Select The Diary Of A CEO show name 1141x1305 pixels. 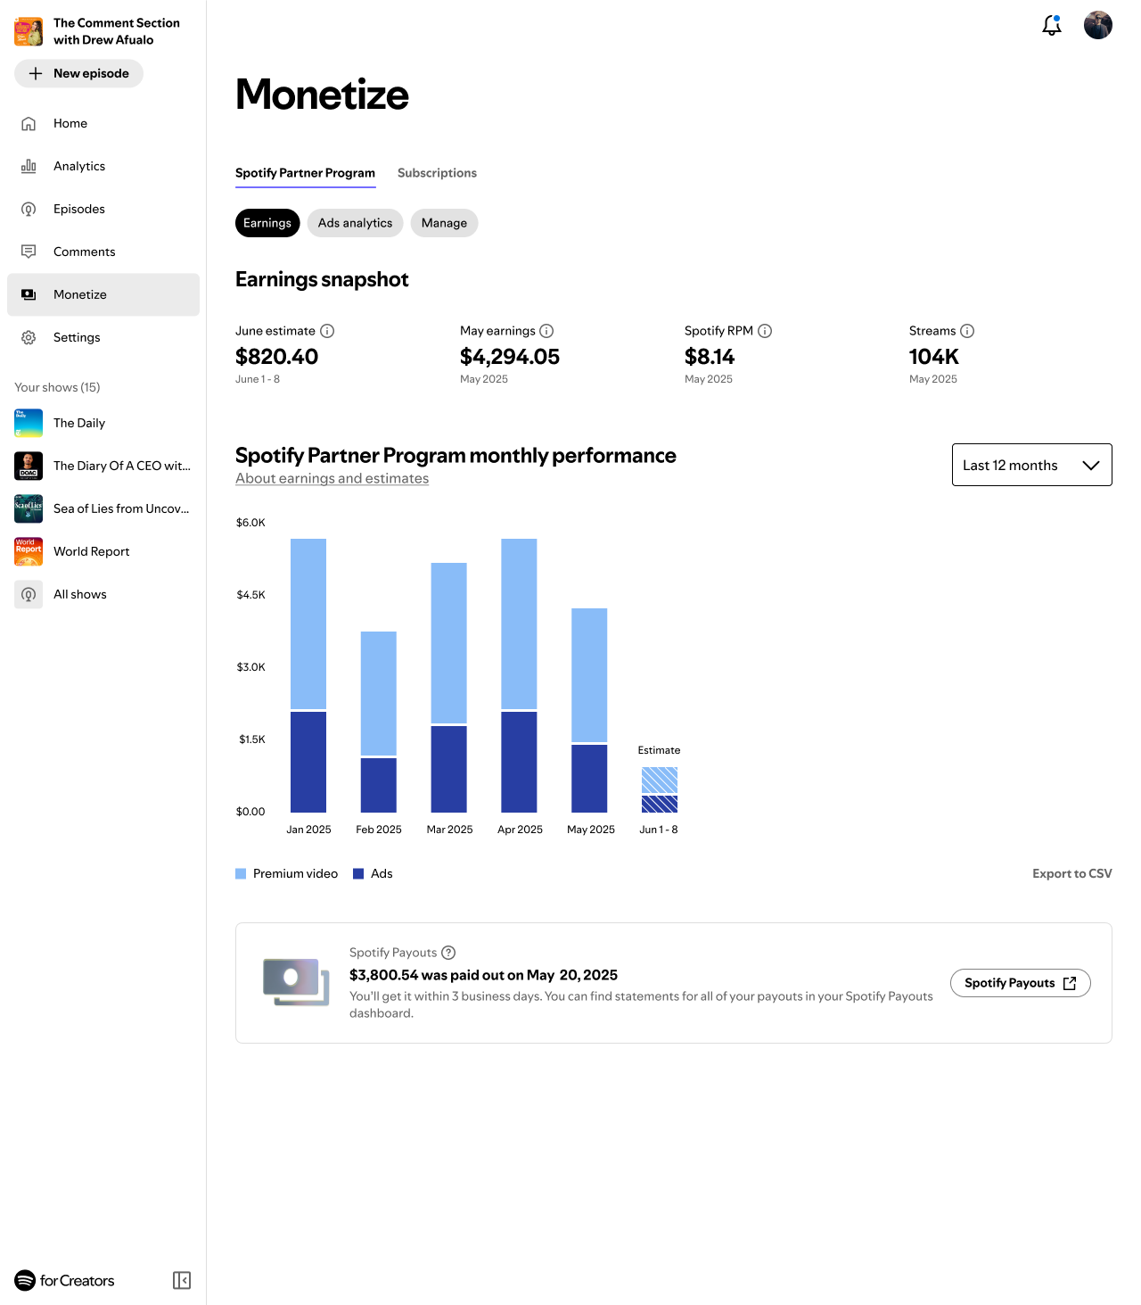click(x=122, y=466)
